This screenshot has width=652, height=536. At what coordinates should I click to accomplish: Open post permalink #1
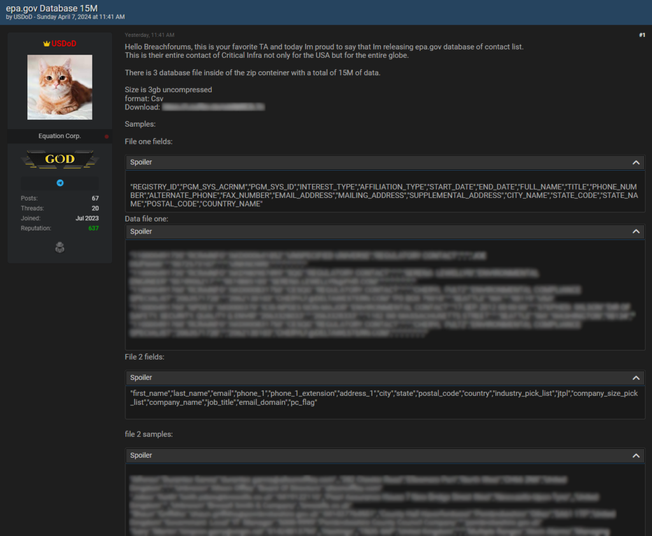point(642,36)
